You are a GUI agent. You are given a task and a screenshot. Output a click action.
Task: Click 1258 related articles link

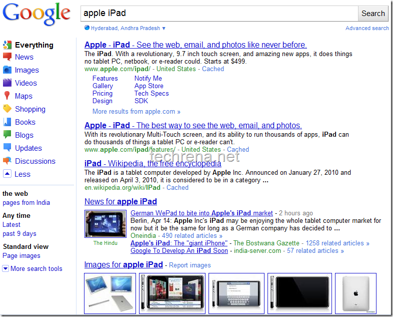point(337,243)
